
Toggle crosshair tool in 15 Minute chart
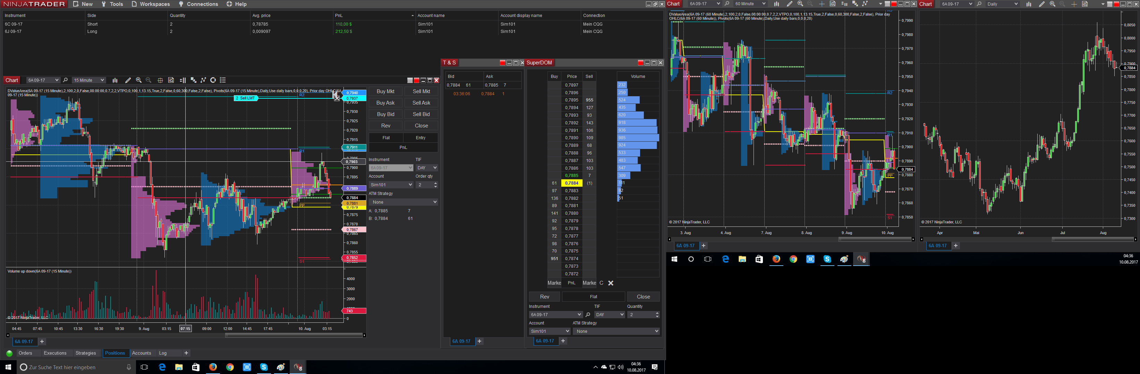point(160,80)
